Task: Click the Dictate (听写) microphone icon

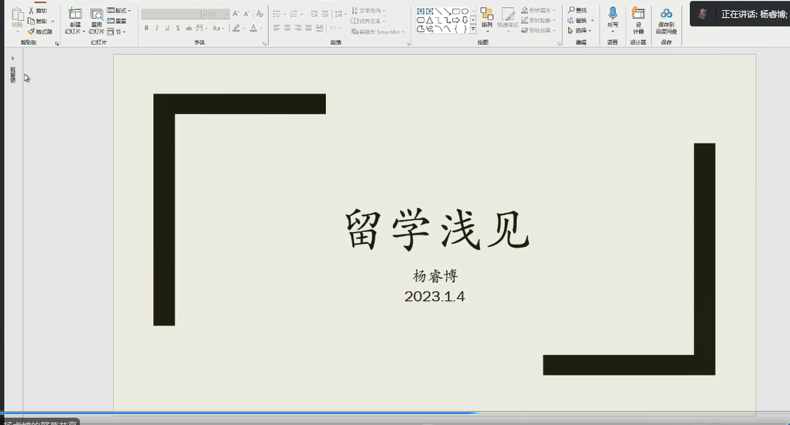Action: (x=613, y=14)
